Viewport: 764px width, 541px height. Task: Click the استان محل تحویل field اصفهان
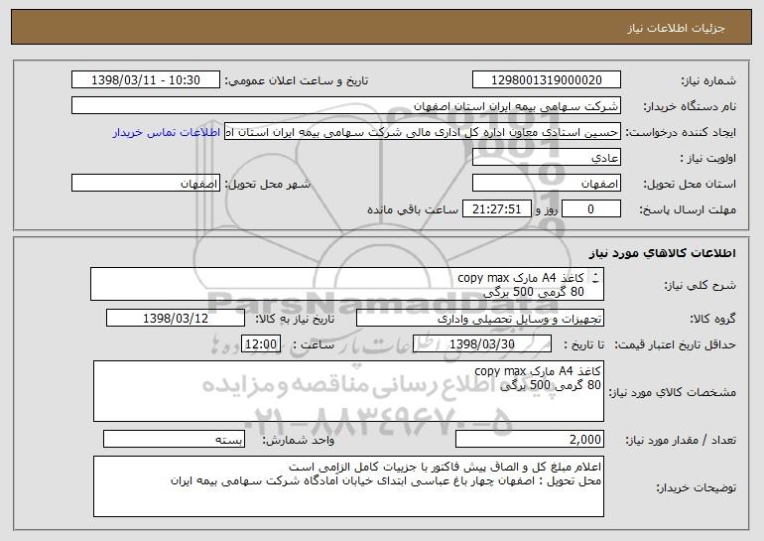coord(546,184)
